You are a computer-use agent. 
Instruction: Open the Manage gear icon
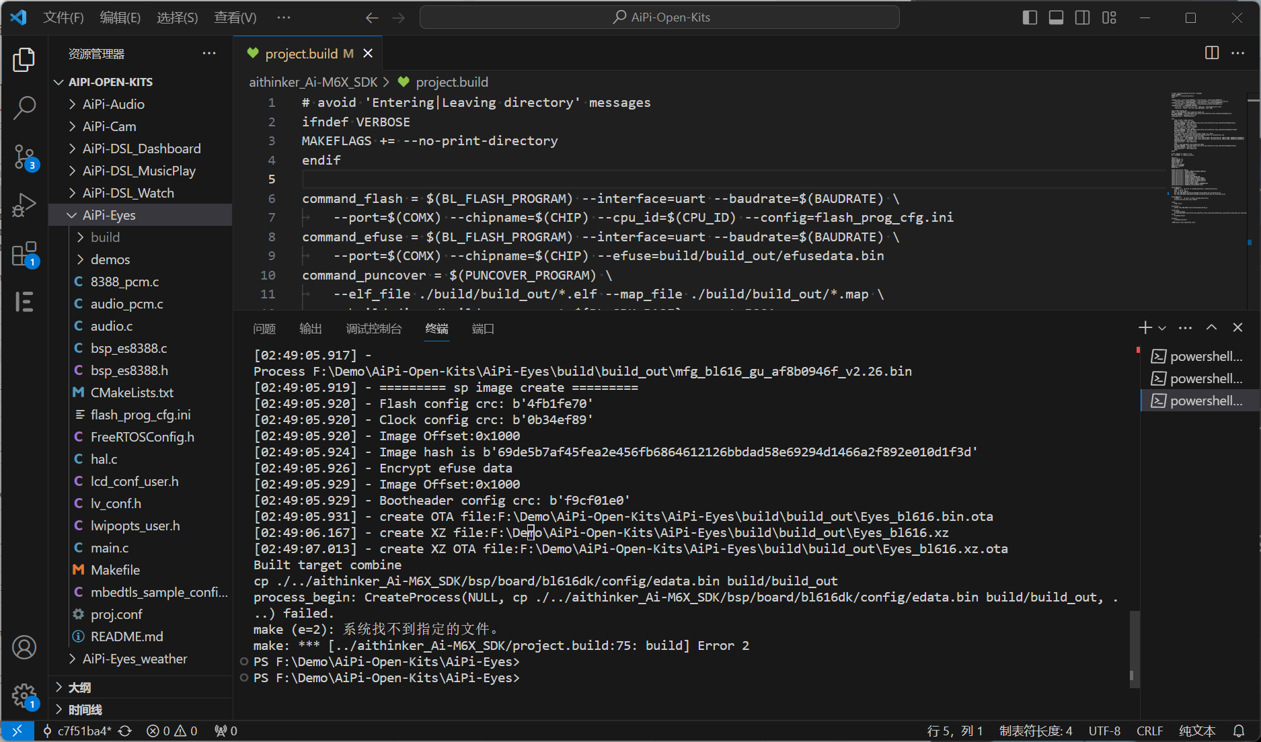pyautogui.click(x=24, y=696)
